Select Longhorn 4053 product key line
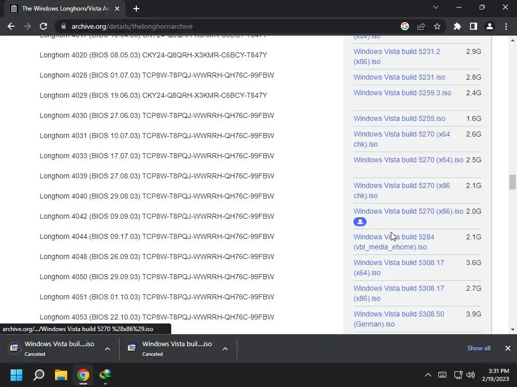This screenshot has width=517, height=387. (157, 317)
